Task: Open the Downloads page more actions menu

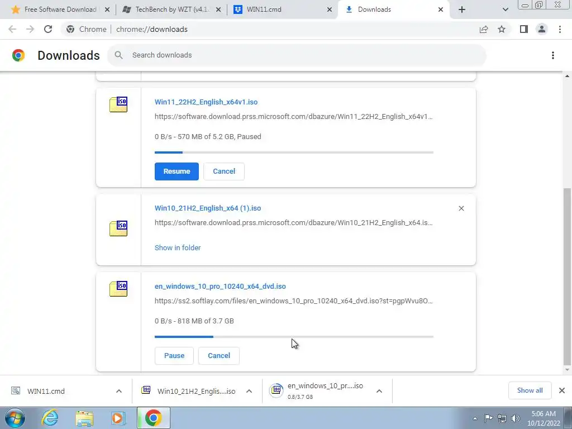Action: point(552,55)
